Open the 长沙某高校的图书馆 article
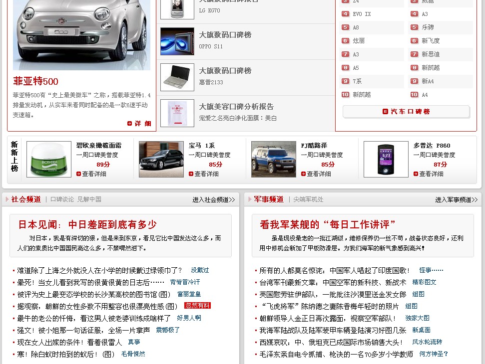Image resolution: width=485 pixels, height=364 pixels. (x=94, y=295)
